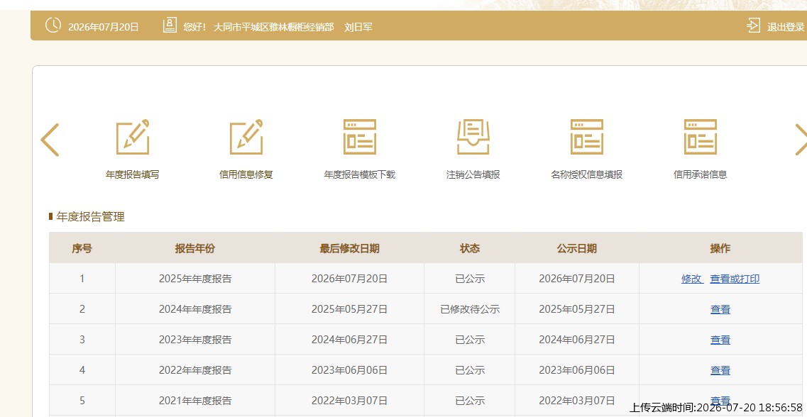View the 2024年年度报告 via 查看
807x417 pixels.
click(720, 309)
